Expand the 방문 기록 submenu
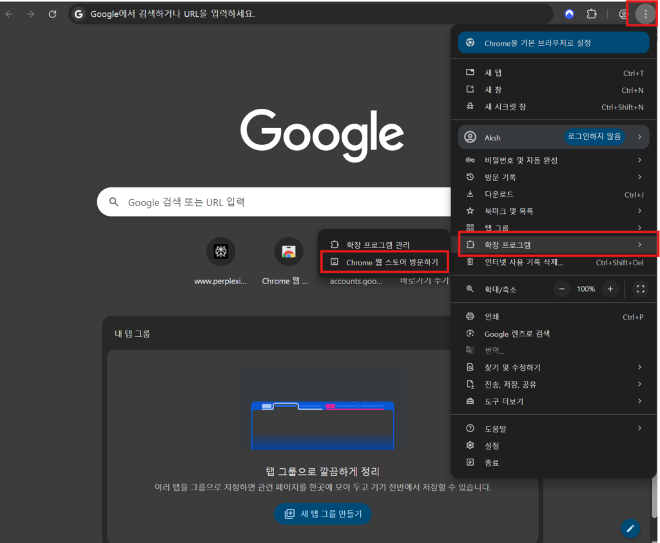 (x=554, y=177)
